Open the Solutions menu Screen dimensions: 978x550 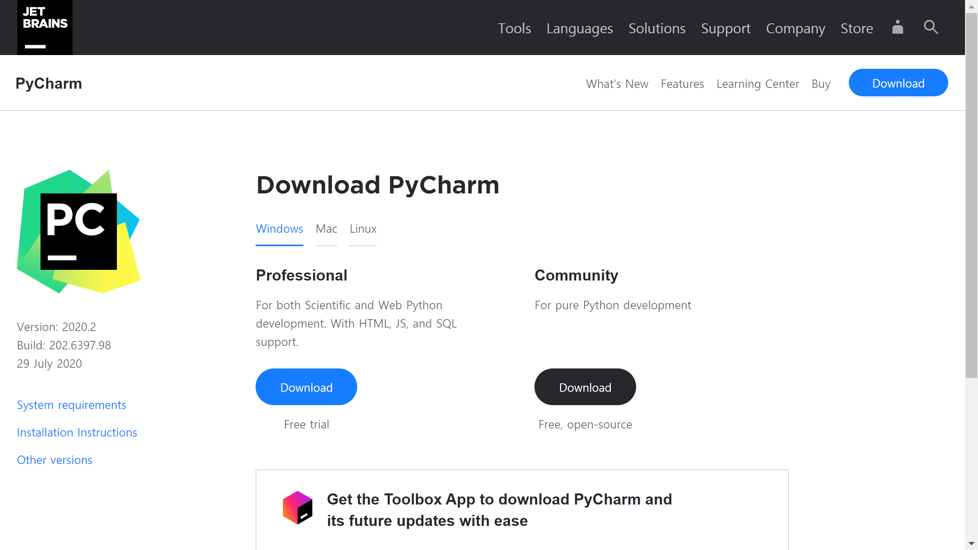tap(657, 28)
